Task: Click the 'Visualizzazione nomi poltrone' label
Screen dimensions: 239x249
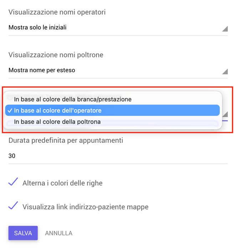Action: pos(56,55)
